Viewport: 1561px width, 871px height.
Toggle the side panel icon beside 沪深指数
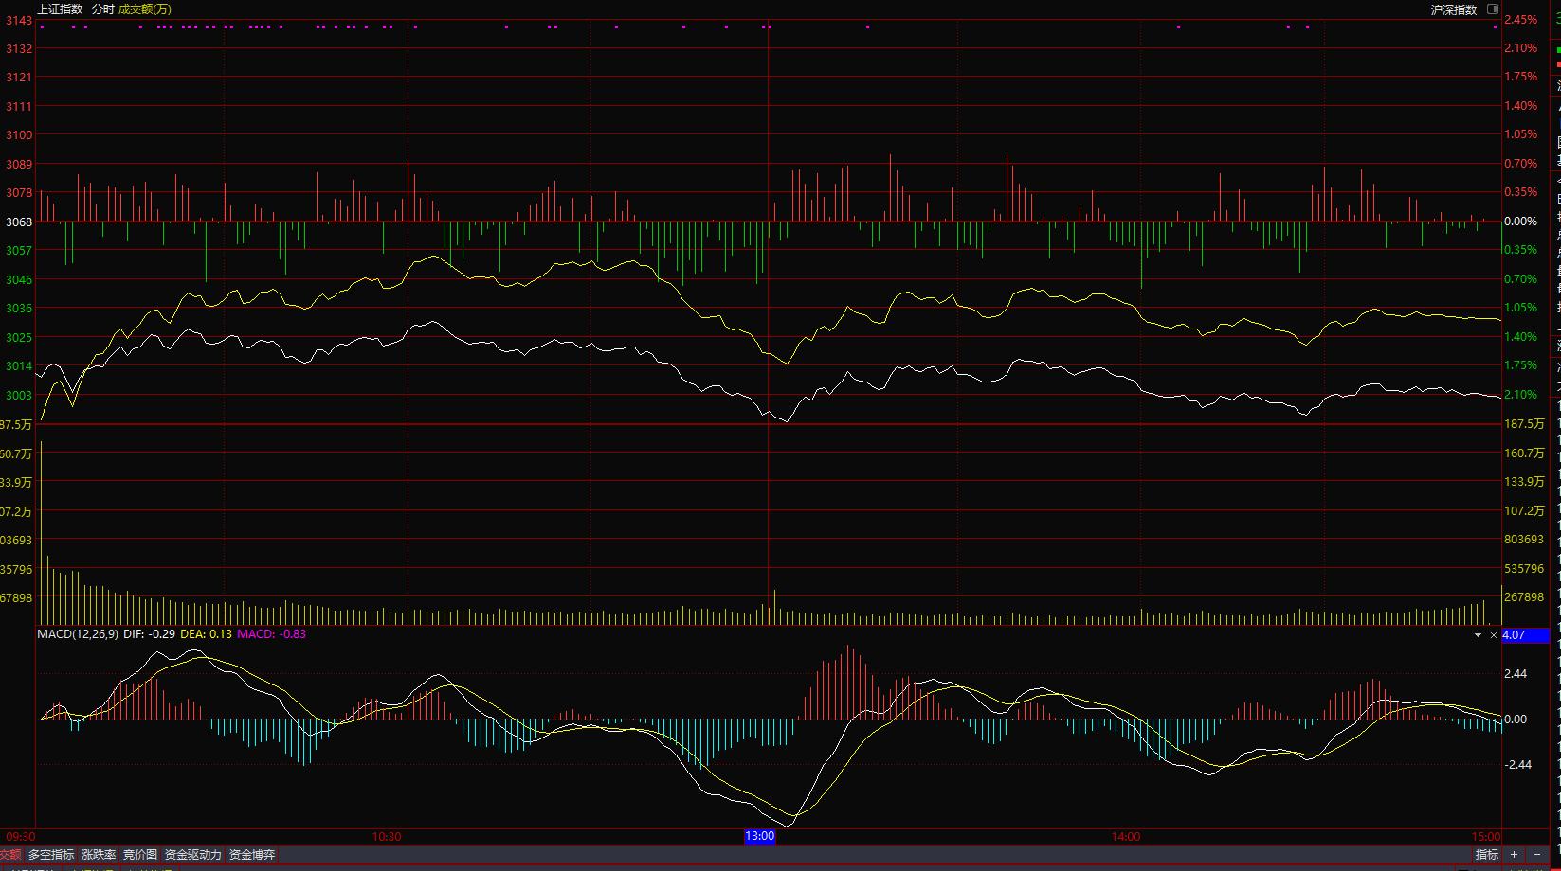(1493, 9)
